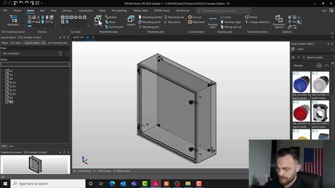This screenshot has height=188, width=335.
Task: Click the graphical preview enclosure thumbnail
Action: point(35,164)
